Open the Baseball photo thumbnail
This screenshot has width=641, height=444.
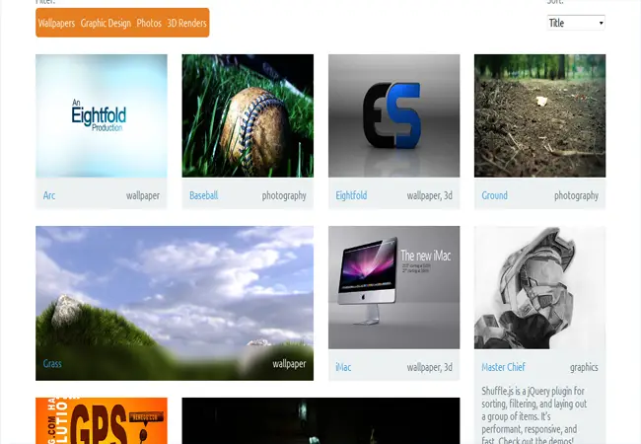click(248, 115)
